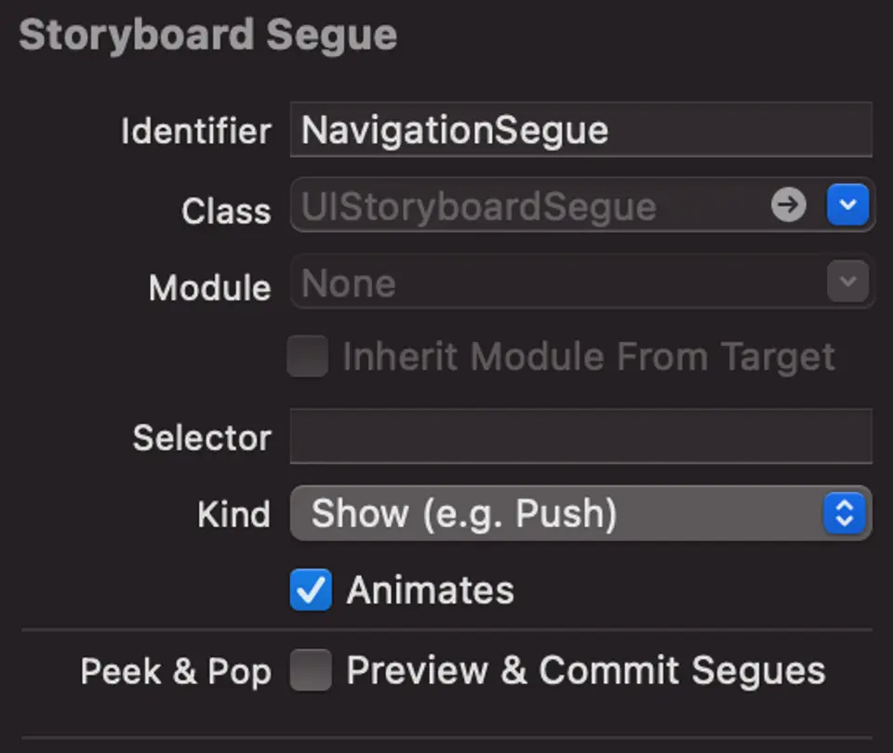Click the Kind up-down stepper arrows

(845, 513)
